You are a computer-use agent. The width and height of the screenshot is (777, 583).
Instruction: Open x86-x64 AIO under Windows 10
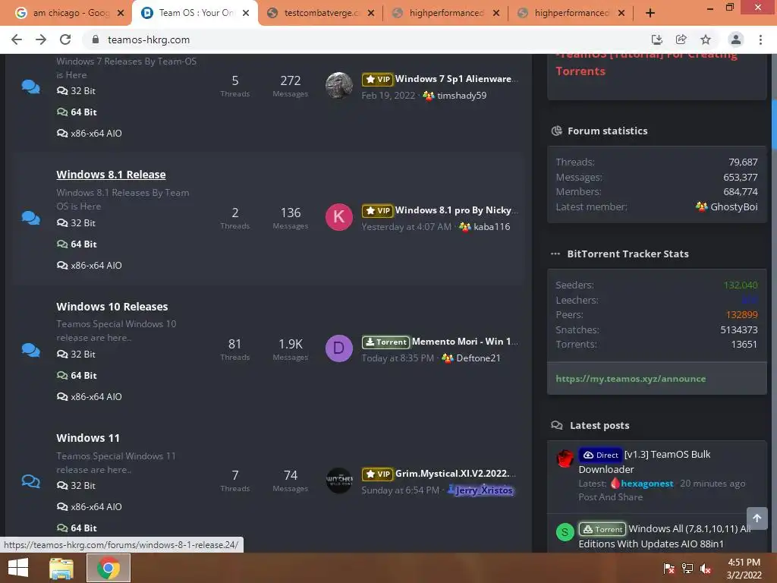tap(90, 396)
